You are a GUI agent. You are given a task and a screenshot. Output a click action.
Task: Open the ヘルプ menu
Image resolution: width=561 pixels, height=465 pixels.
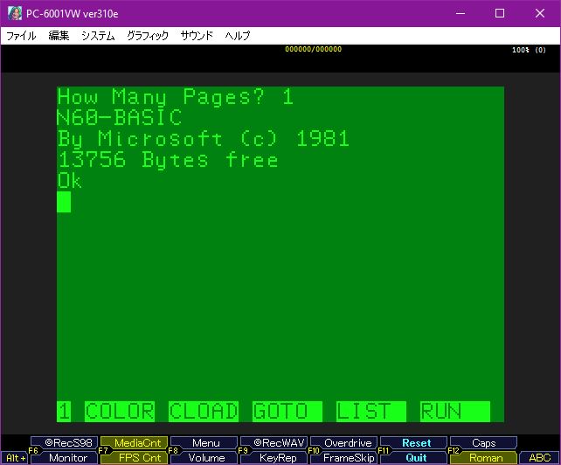(x=238, y=36)
